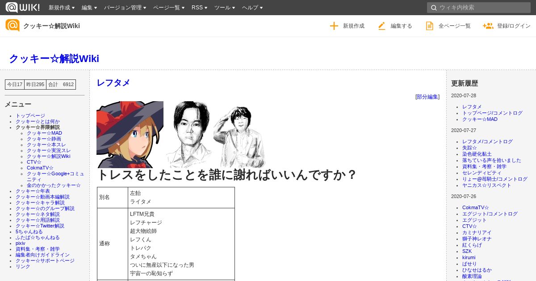Open pixiv menu link

pyautogui.click(x=21, y=243)
